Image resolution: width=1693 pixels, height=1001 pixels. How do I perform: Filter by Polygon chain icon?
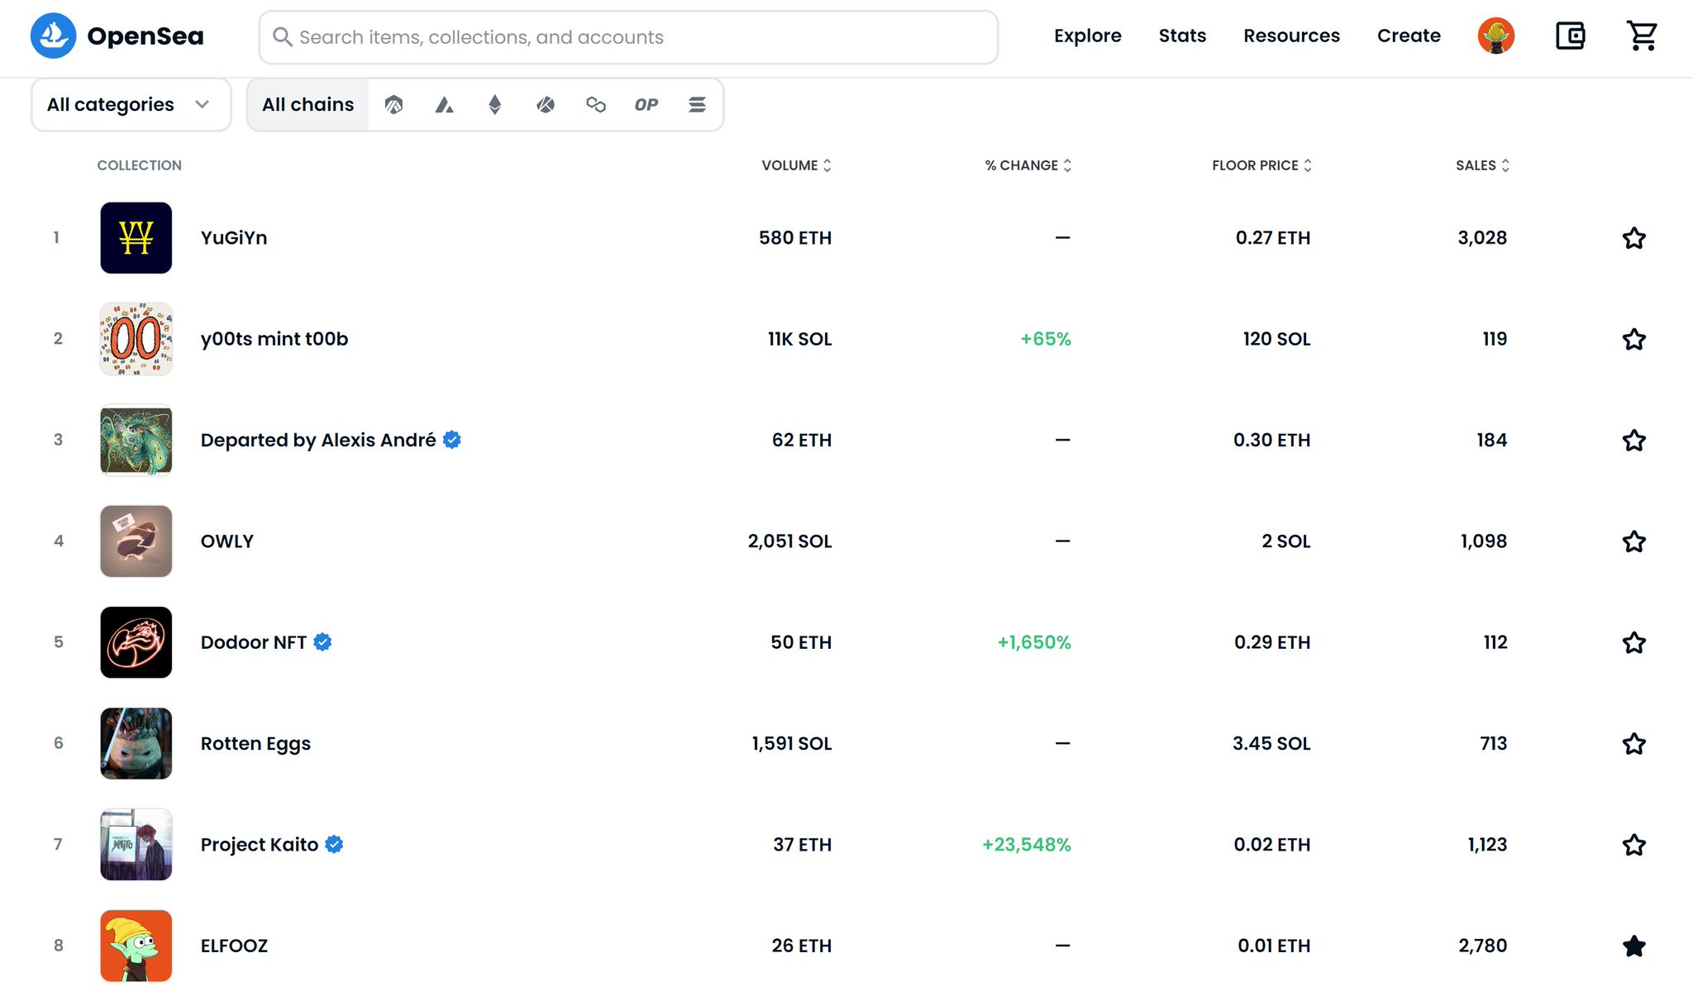596,105
